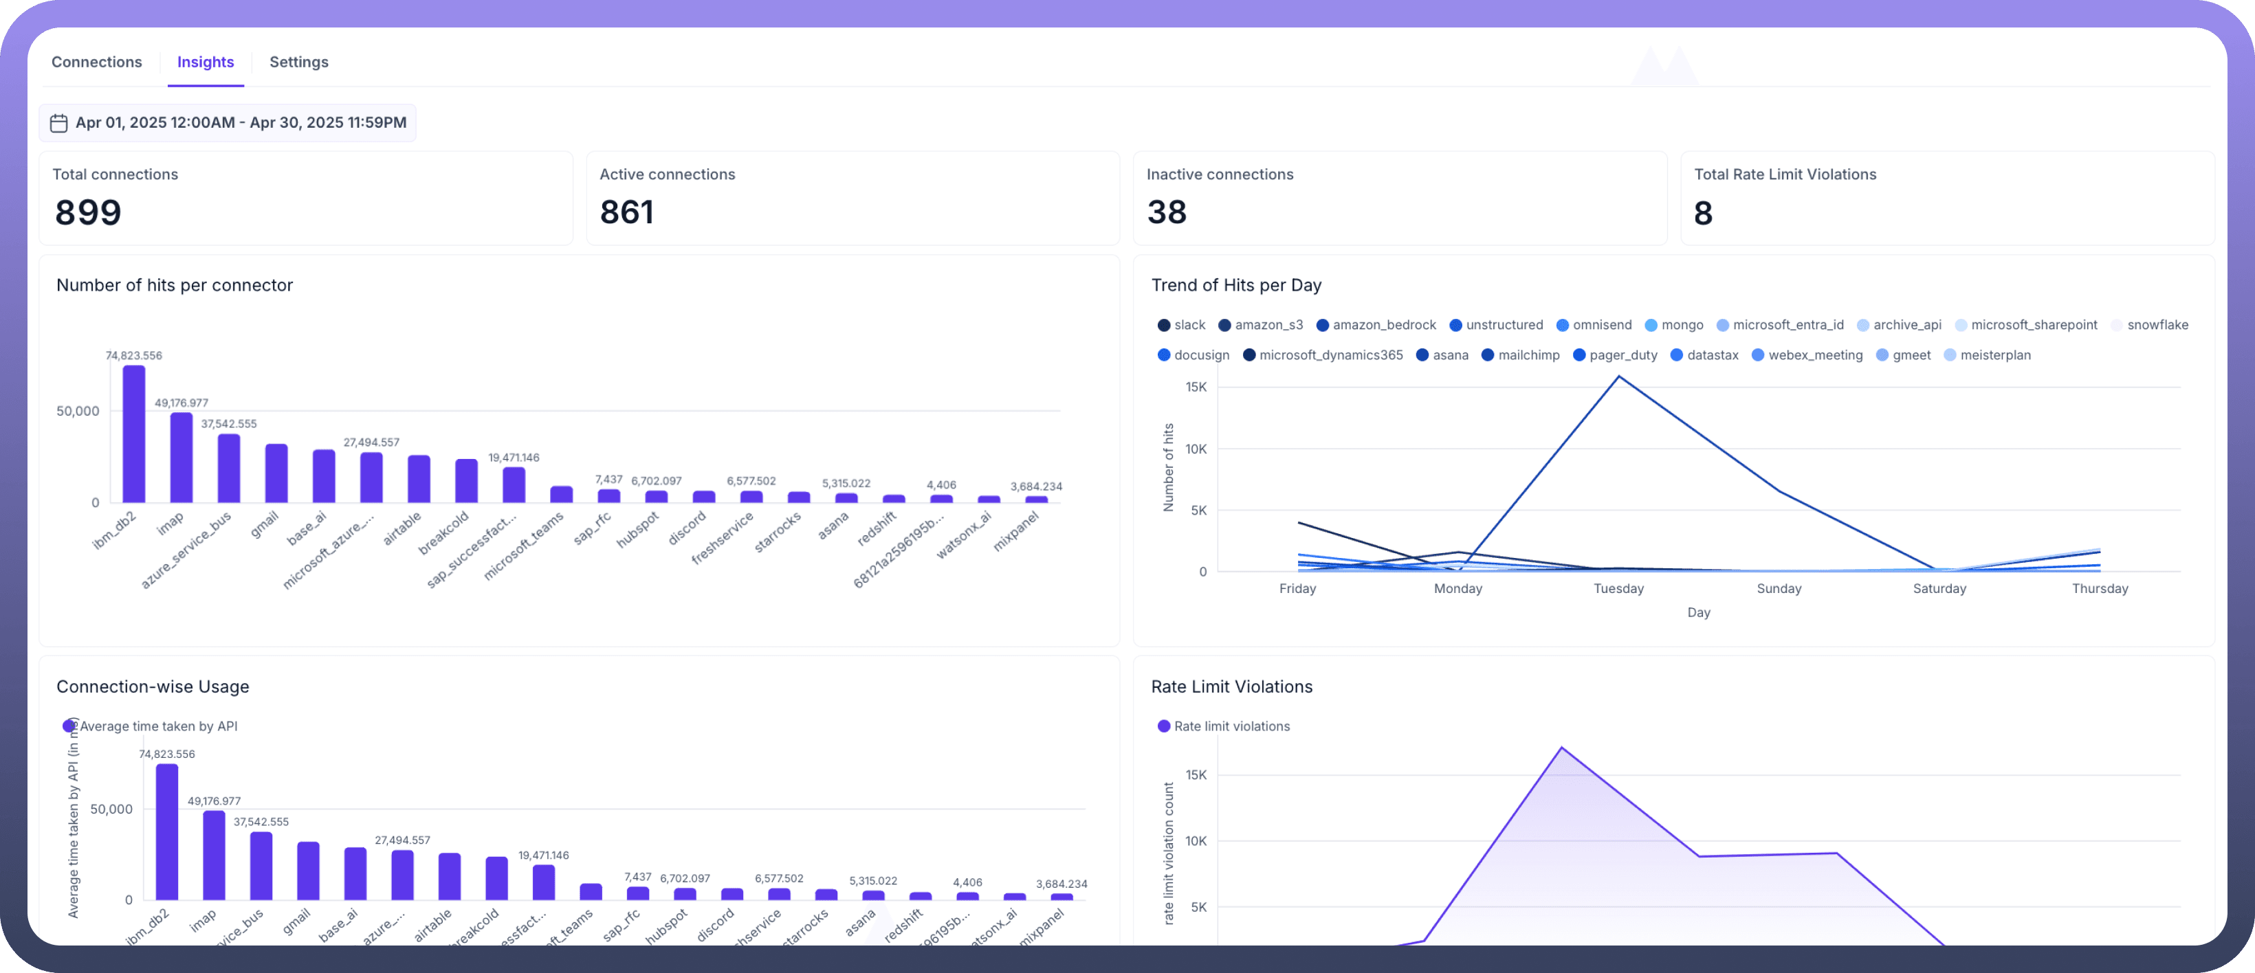The image size is (2255, 973).
Task: Hide the unstructured series via legend
Action: pos(1455,326)
